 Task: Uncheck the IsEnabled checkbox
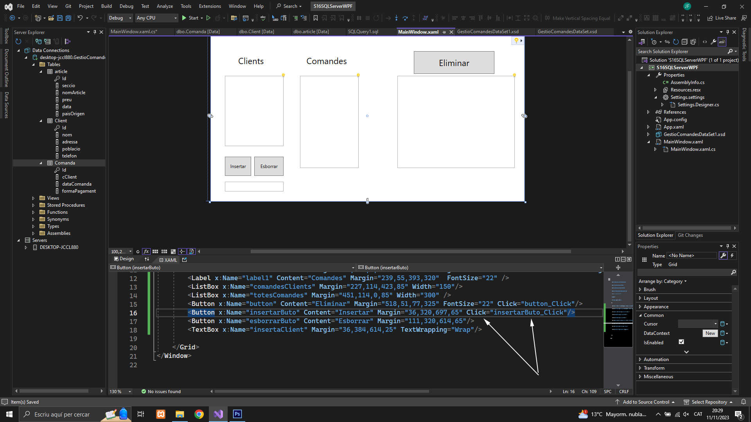pyautogui.click(x=681, y=342)
